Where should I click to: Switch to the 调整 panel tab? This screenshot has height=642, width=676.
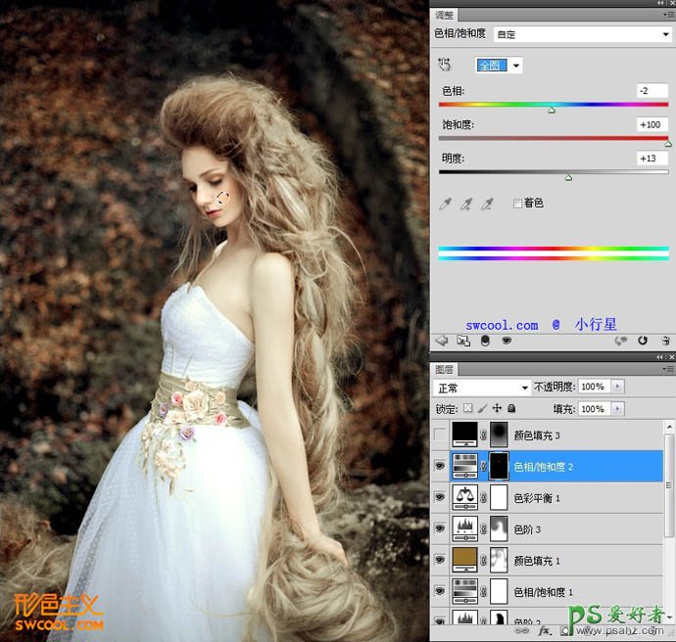(x=444, y=16)
